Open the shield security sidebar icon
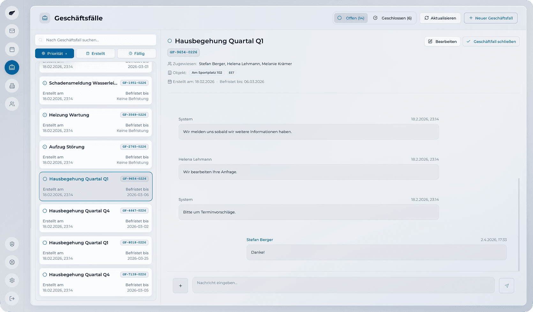 (12, 244)
